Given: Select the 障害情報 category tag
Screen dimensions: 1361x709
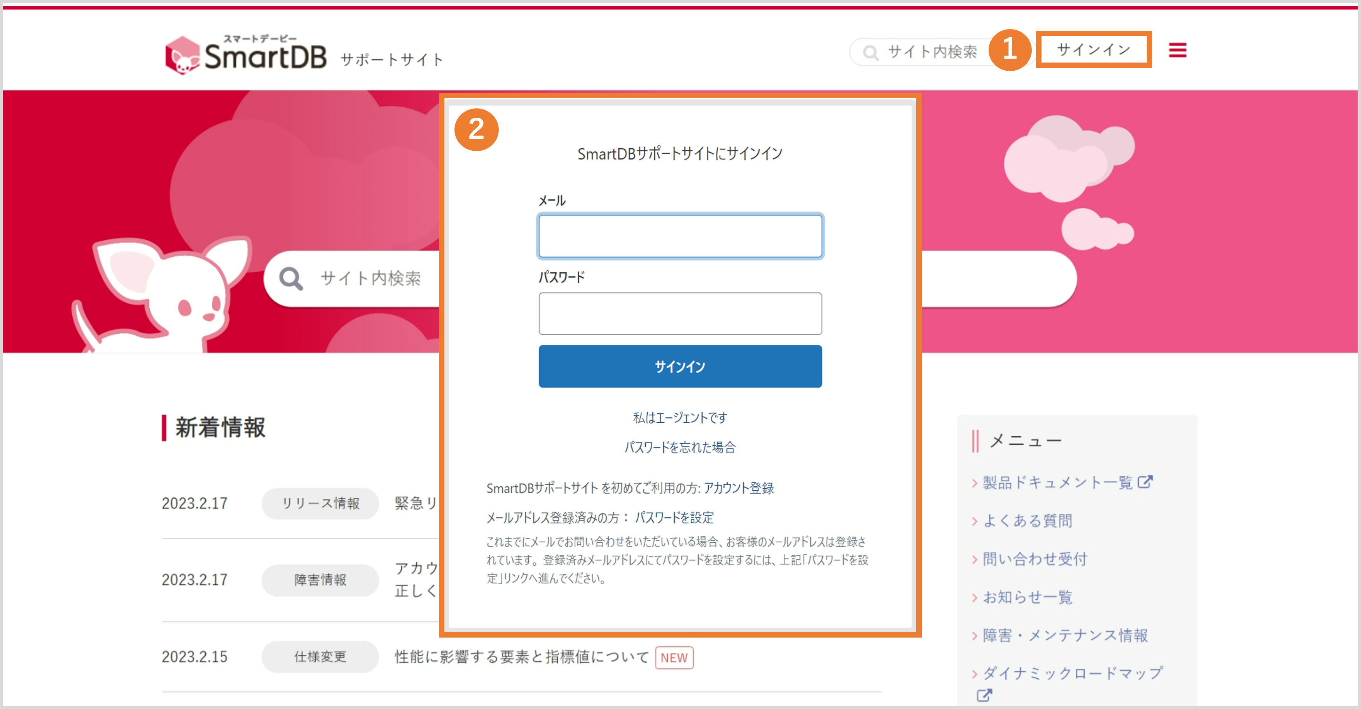Looking at the screenshot, I should (320, 580).
